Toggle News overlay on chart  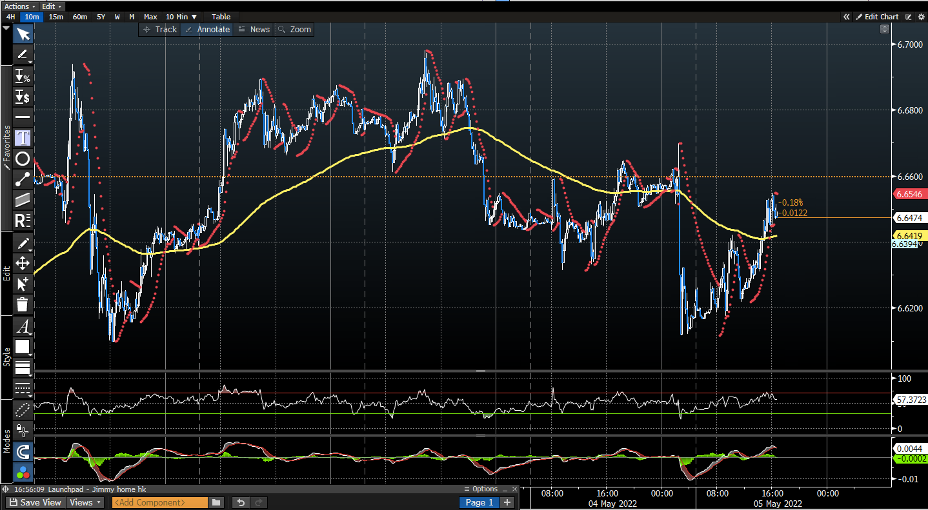tap(254, 30)
